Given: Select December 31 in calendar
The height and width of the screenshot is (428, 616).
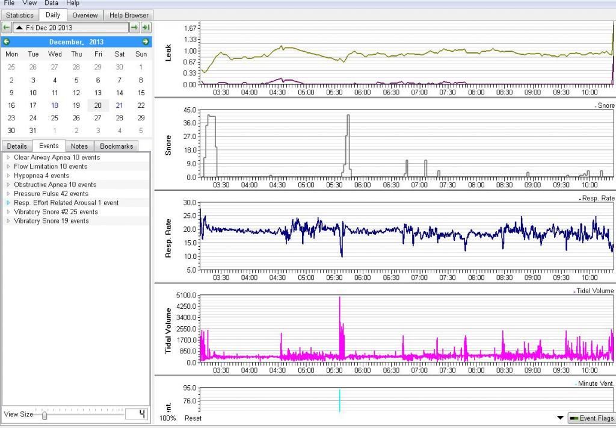Looking at the screenshot, I should [x=33, y=131].
